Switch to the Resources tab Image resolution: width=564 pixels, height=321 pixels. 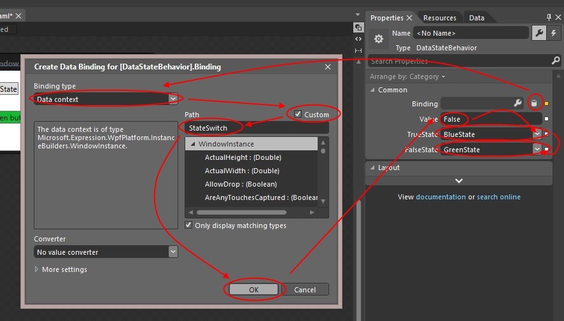click(x=440, y=18)
